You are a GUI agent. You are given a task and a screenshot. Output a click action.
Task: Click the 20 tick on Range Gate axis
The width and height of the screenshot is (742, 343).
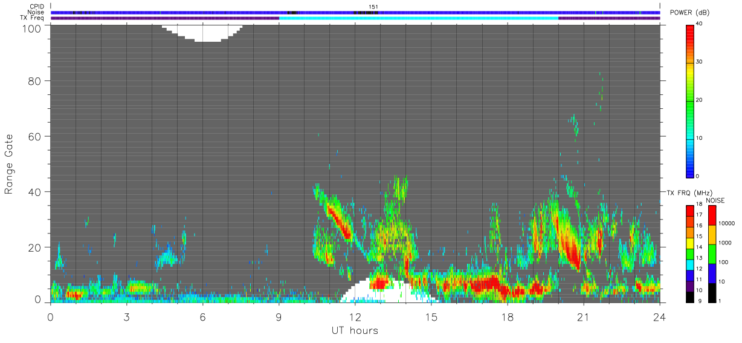click(x=34, y=248)
